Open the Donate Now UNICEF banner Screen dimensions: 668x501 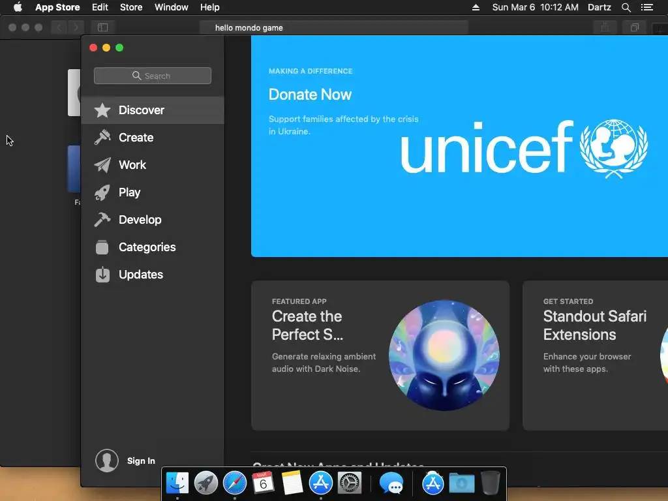pos(459,146)
